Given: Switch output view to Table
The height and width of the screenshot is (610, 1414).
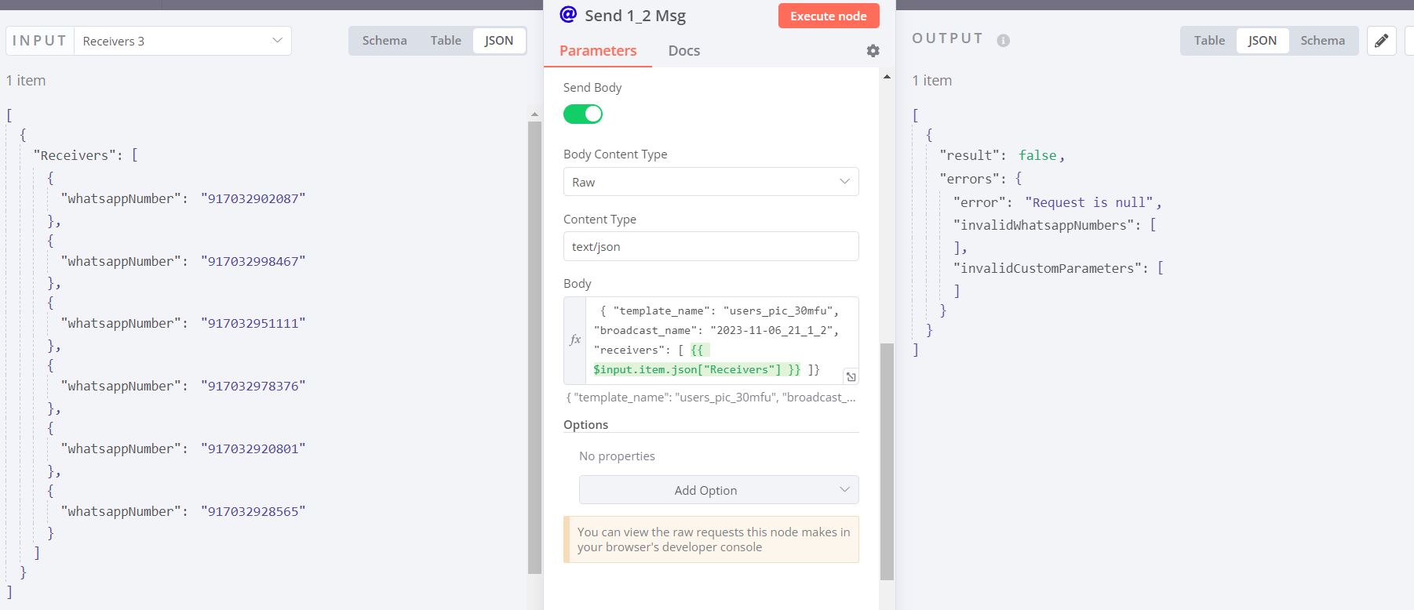Looking at the screenshot, I should [x=1209, y=41].
